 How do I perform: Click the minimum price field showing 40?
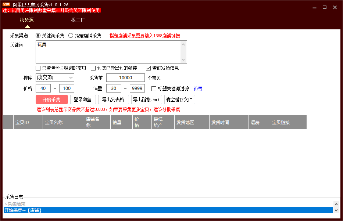[43, 88]
